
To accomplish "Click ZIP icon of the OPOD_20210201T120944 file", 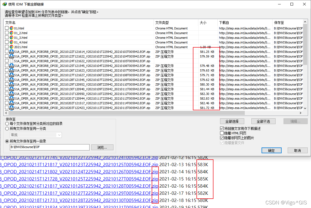I will tap(12, 98).
